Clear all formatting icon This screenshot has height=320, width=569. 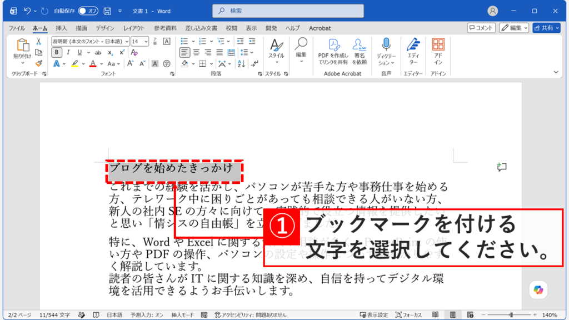(x=134, y=53)
